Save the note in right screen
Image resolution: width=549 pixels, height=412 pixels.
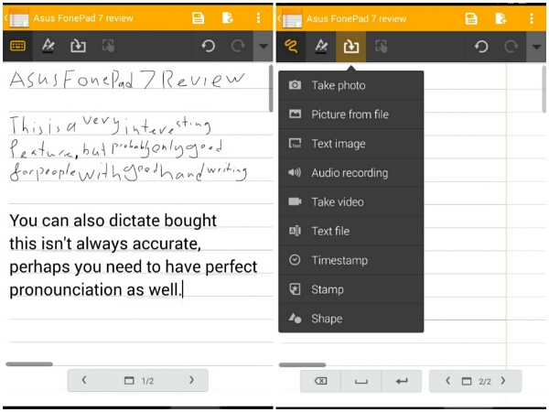[x=471, y=18]
